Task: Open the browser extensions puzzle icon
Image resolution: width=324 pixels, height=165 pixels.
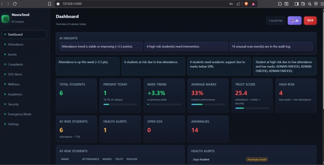Action: point(280,4)
